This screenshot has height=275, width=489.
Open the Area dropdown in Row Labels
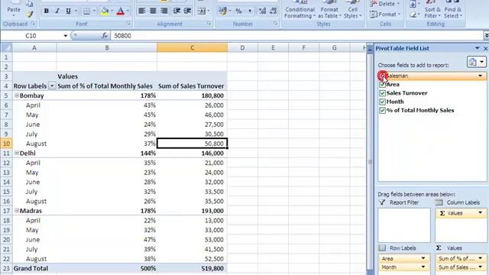pos(423,258)
